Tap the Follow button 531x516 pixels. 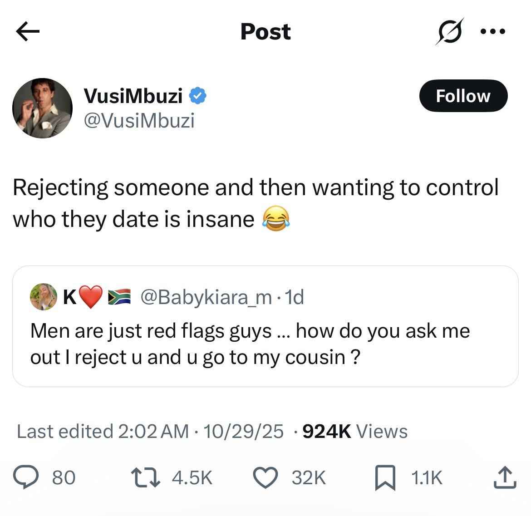(x=463, y=96)
